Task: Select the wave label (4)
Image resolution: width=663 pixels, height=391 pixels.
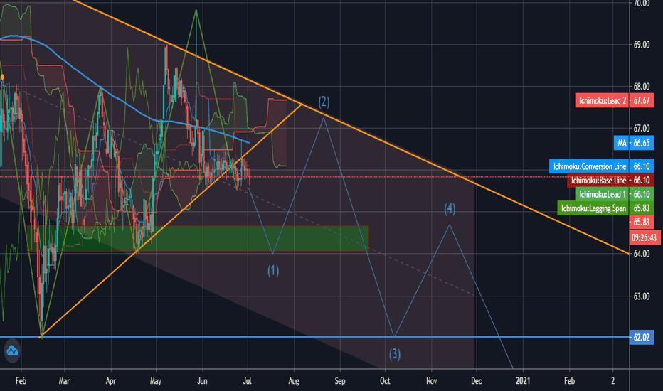Action: [450, 208]
